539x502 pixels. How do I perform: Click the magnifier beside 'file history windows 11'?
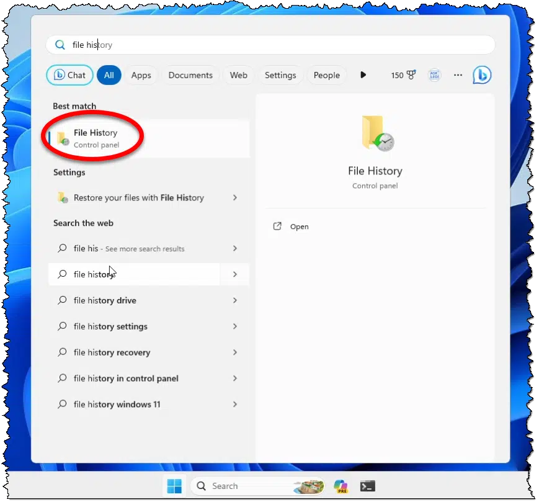coord(62,404)
